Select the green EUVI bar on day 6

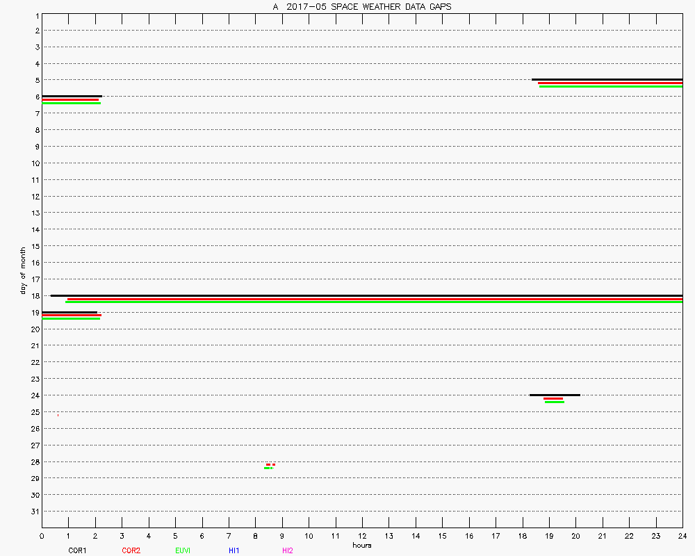point(71,103)
